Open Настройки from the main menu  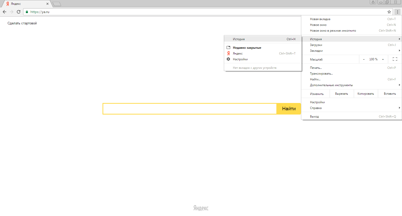[x=351, y=102]
